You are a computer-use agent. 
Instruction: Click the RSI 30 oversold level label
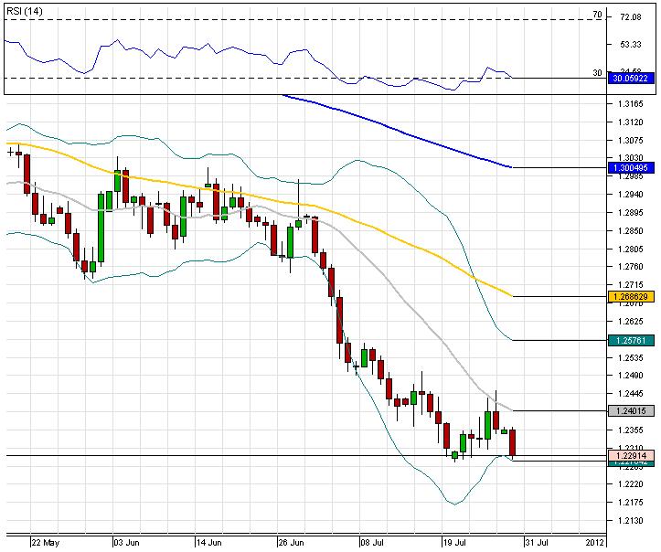click(596, 72)
